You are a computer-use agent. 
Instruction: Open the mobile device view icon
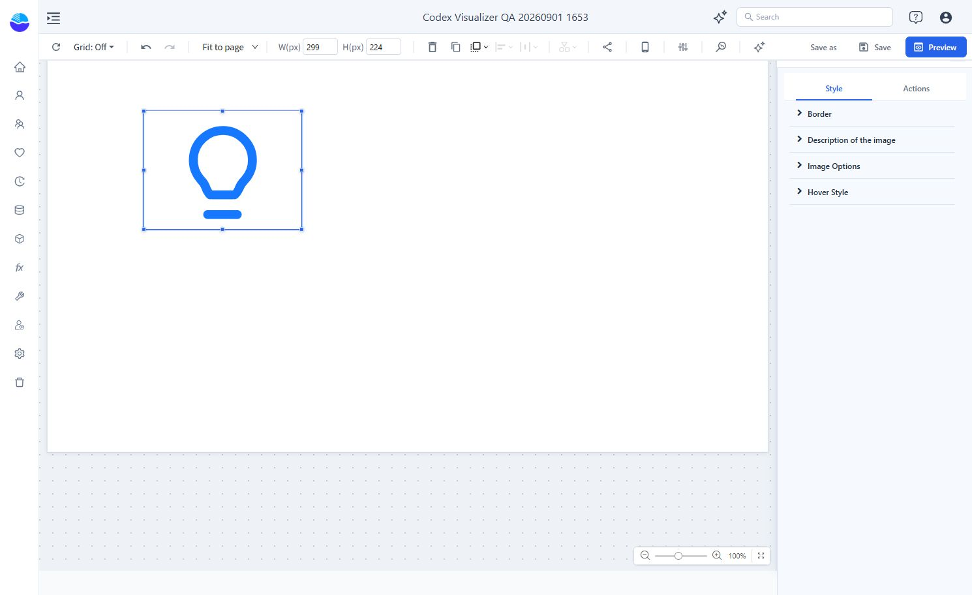(645, 47)
